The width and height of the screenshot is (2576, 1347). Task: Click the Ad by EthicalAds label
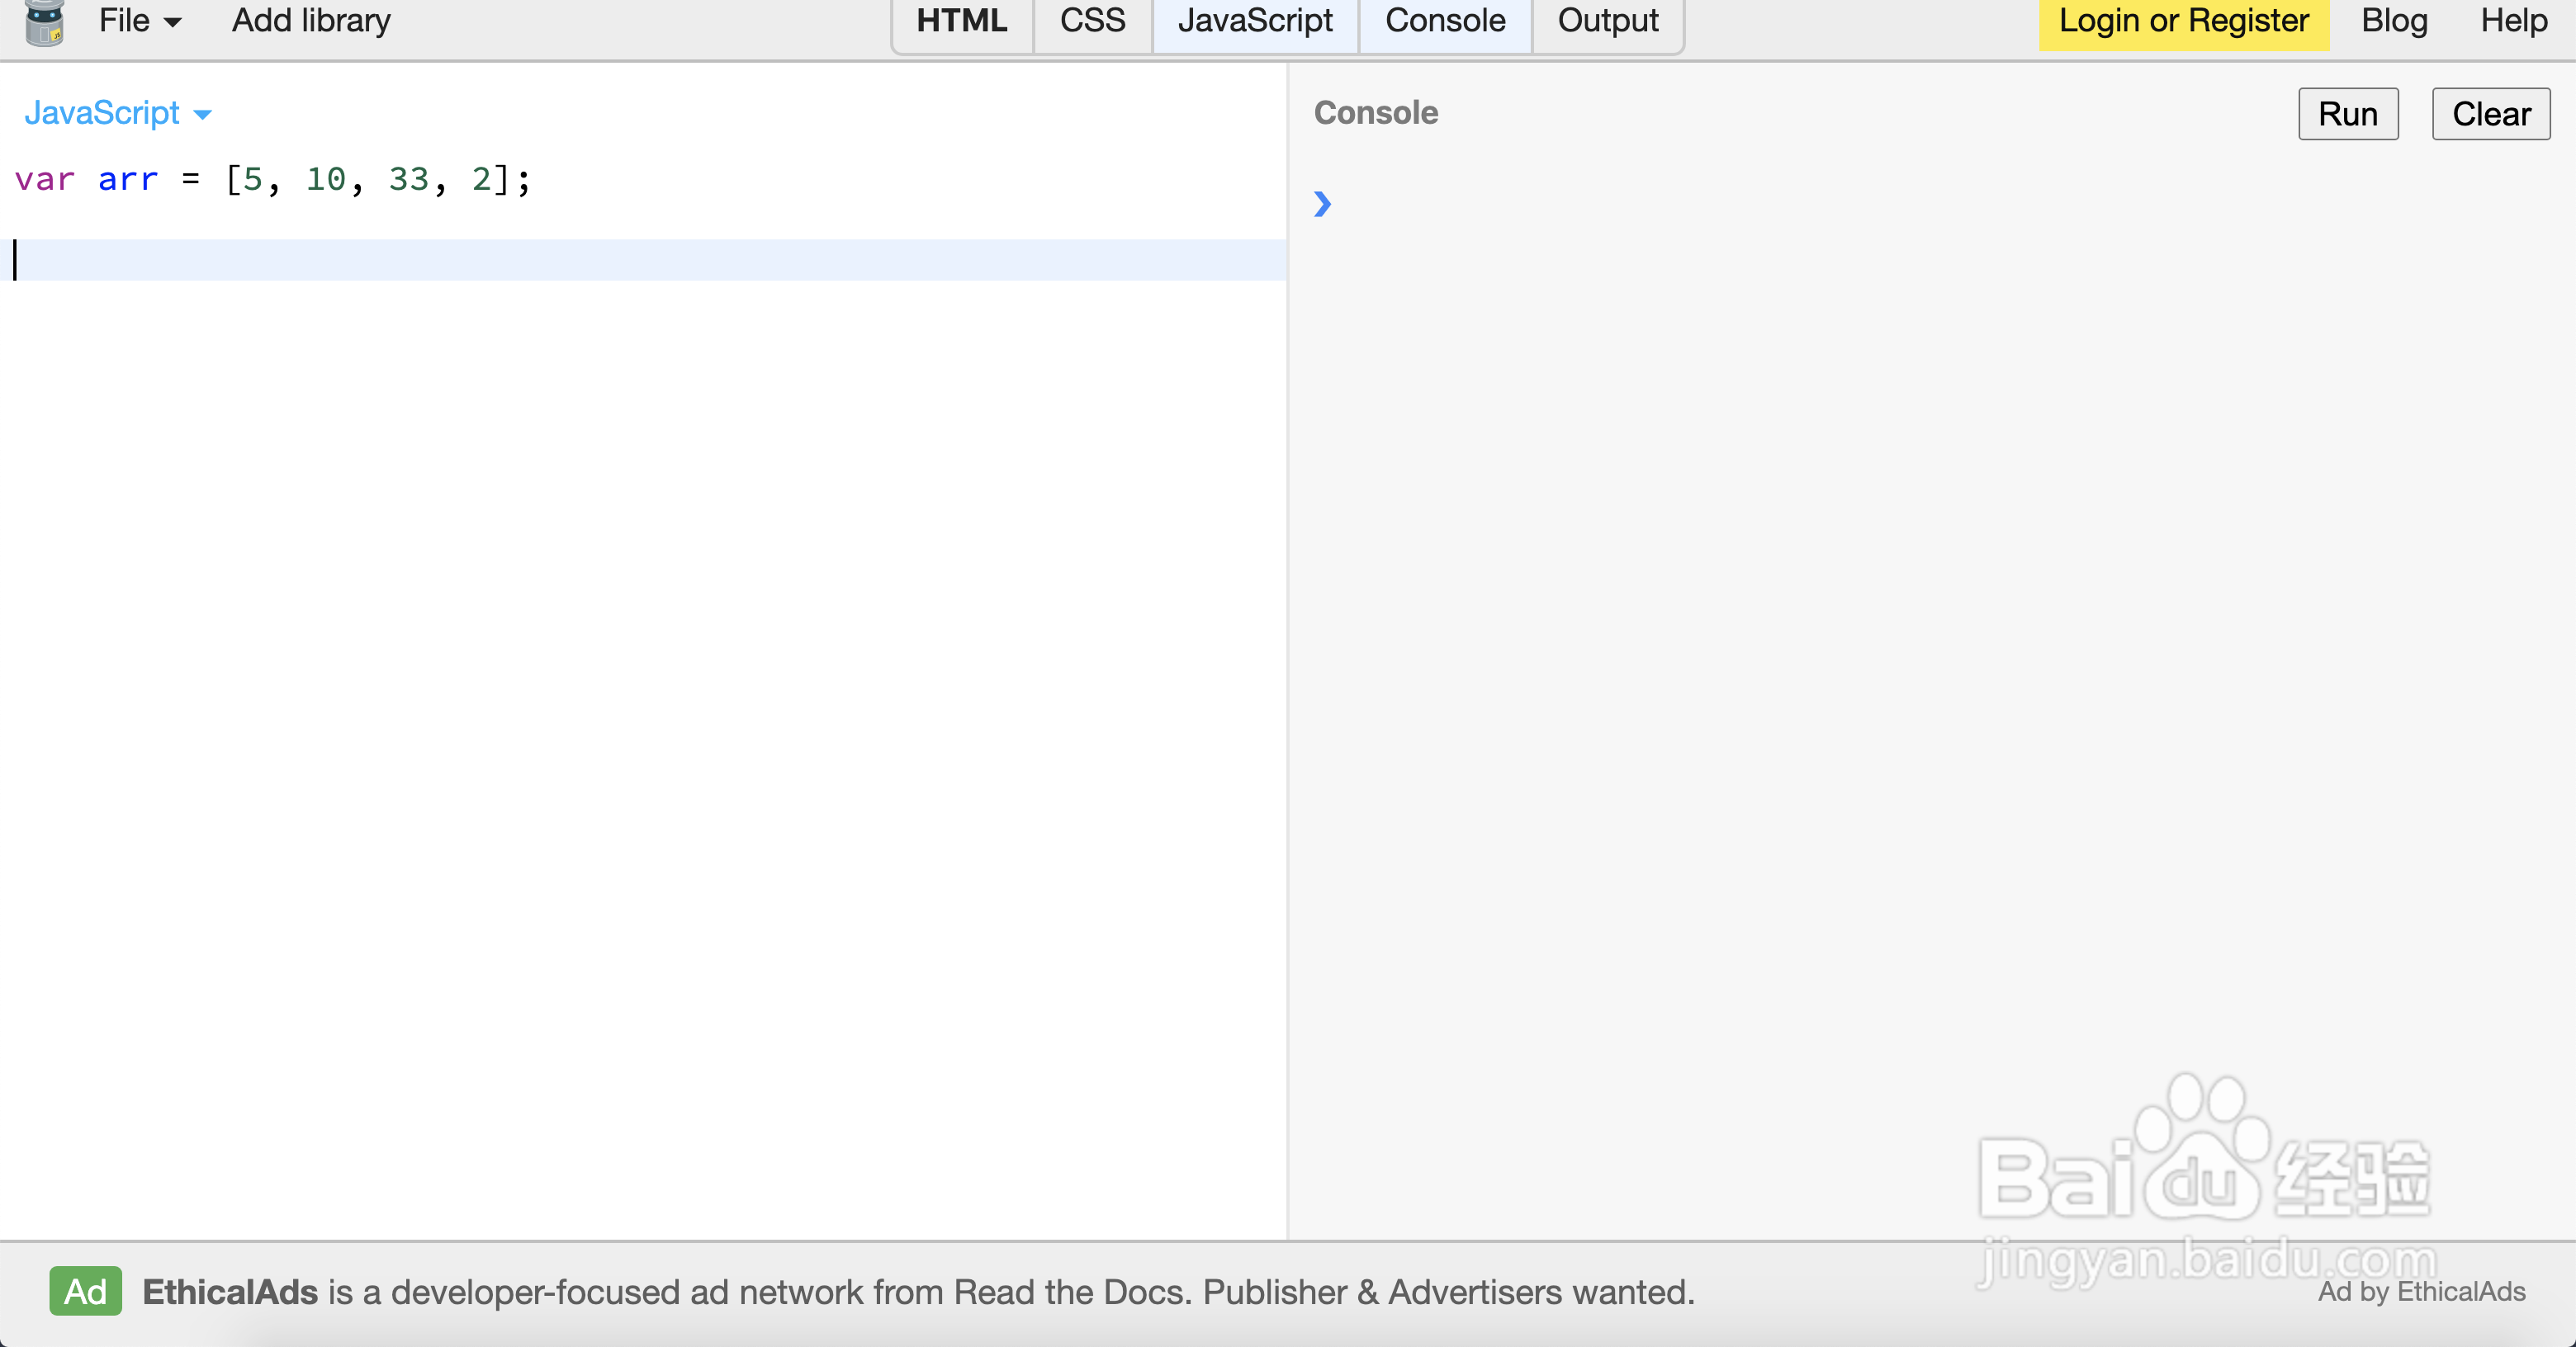[x=2421, y=1291]
